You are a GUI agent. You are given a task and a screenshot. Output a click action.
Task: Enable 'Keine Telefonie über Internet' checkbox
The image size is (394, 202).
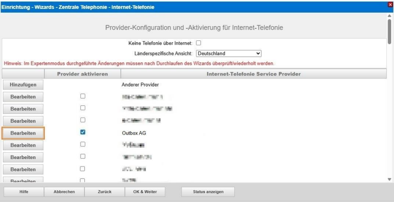coord(198,43)
